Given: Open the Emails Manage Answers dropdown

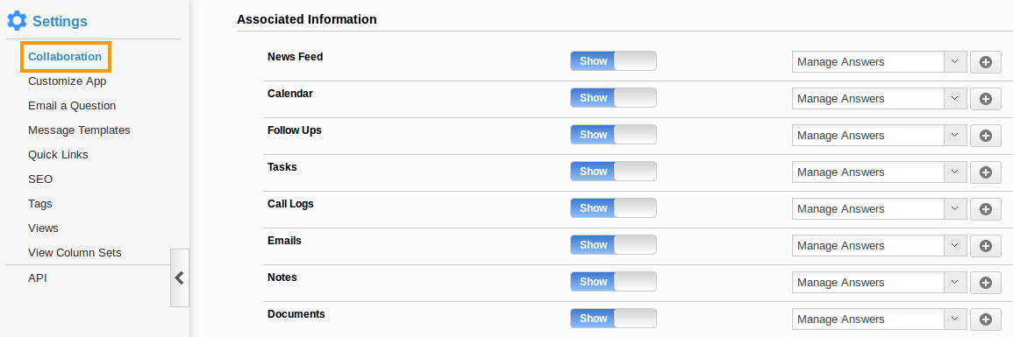Looking at the screenshot, I should 880,245.
